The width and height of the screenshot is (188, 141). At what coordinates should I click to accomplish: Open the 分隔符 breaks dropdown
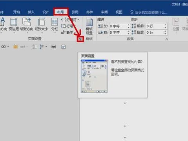pyautogui.click(x=70, y=20)
